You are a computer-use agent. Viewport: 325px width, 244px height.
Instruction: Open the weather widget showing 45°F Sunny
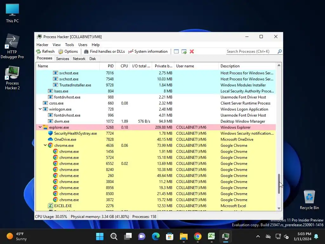point(17,236)
